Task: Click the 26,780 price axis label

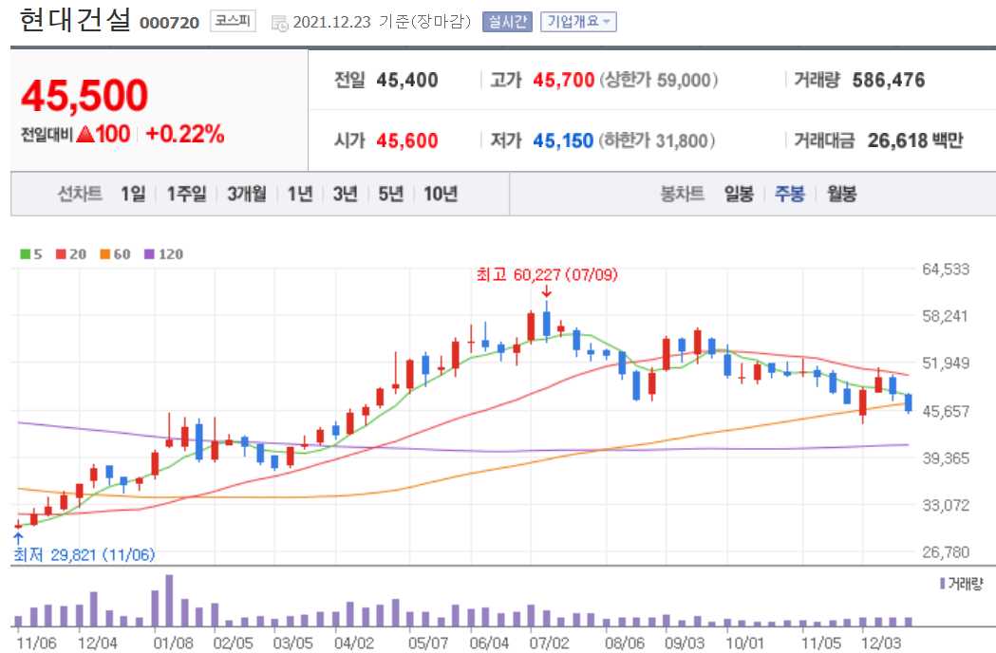Action: (x=946, y=552)
